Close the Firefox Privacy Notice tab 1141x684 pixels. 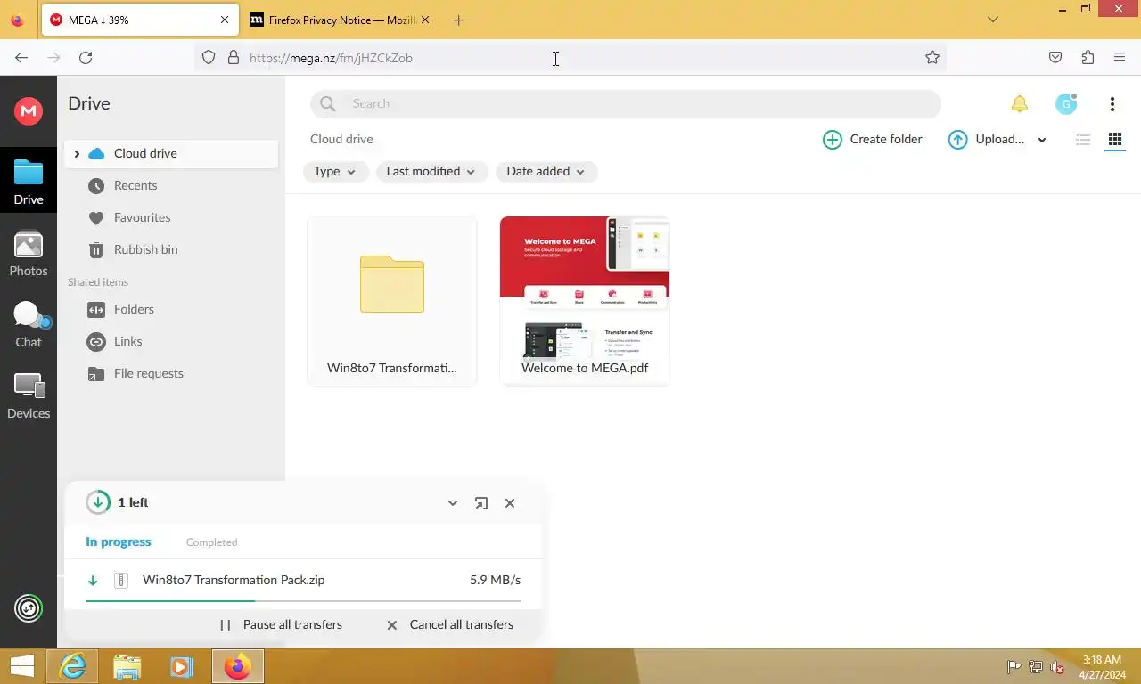424,20
